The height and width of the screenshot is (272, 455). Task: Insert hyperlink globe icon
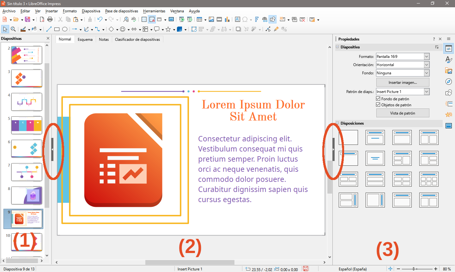[265, 20]
